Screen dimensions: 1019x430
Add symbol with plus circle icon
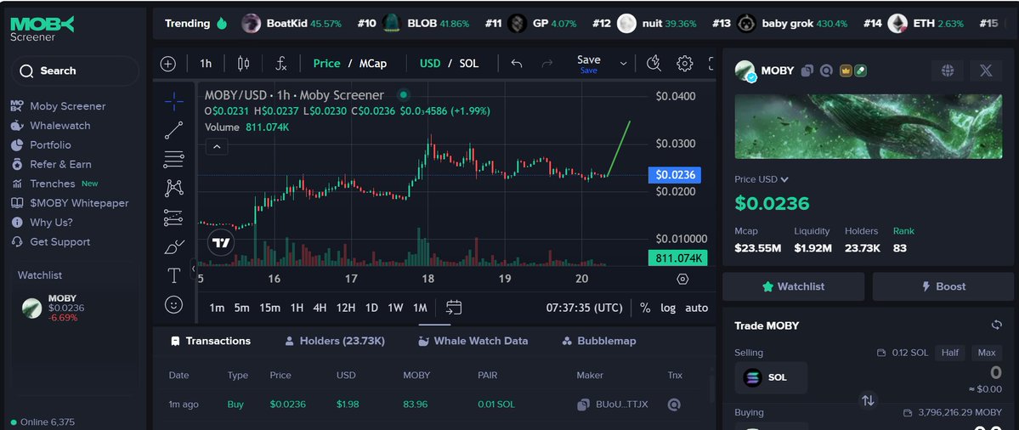click(x=168, y=64)
